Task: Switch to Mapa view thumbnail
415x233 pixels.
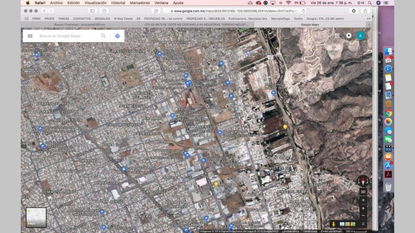Action: point(36,217)
